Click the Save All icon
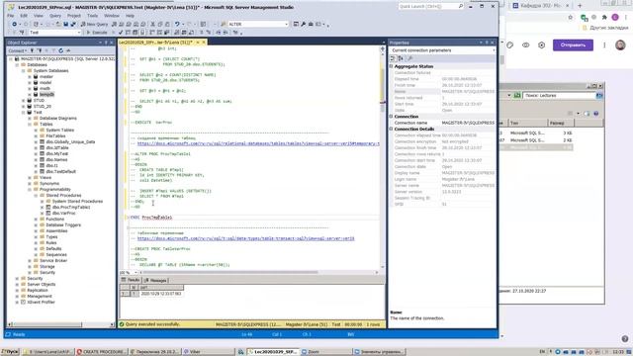 (x=73, y=24)
